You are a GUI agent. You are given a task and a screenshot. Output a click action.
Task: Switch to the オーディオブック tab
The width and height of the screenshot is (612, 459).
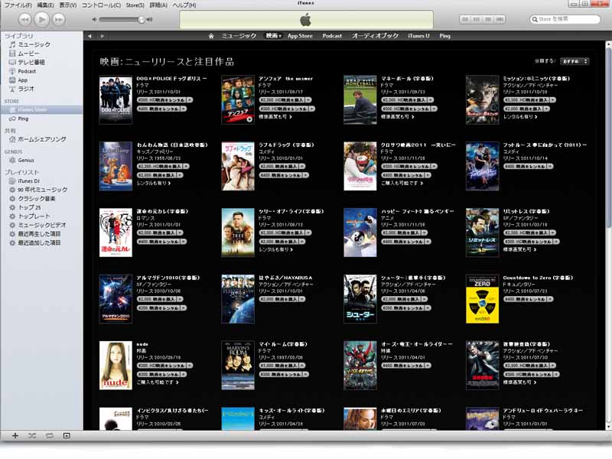[375, 36]
